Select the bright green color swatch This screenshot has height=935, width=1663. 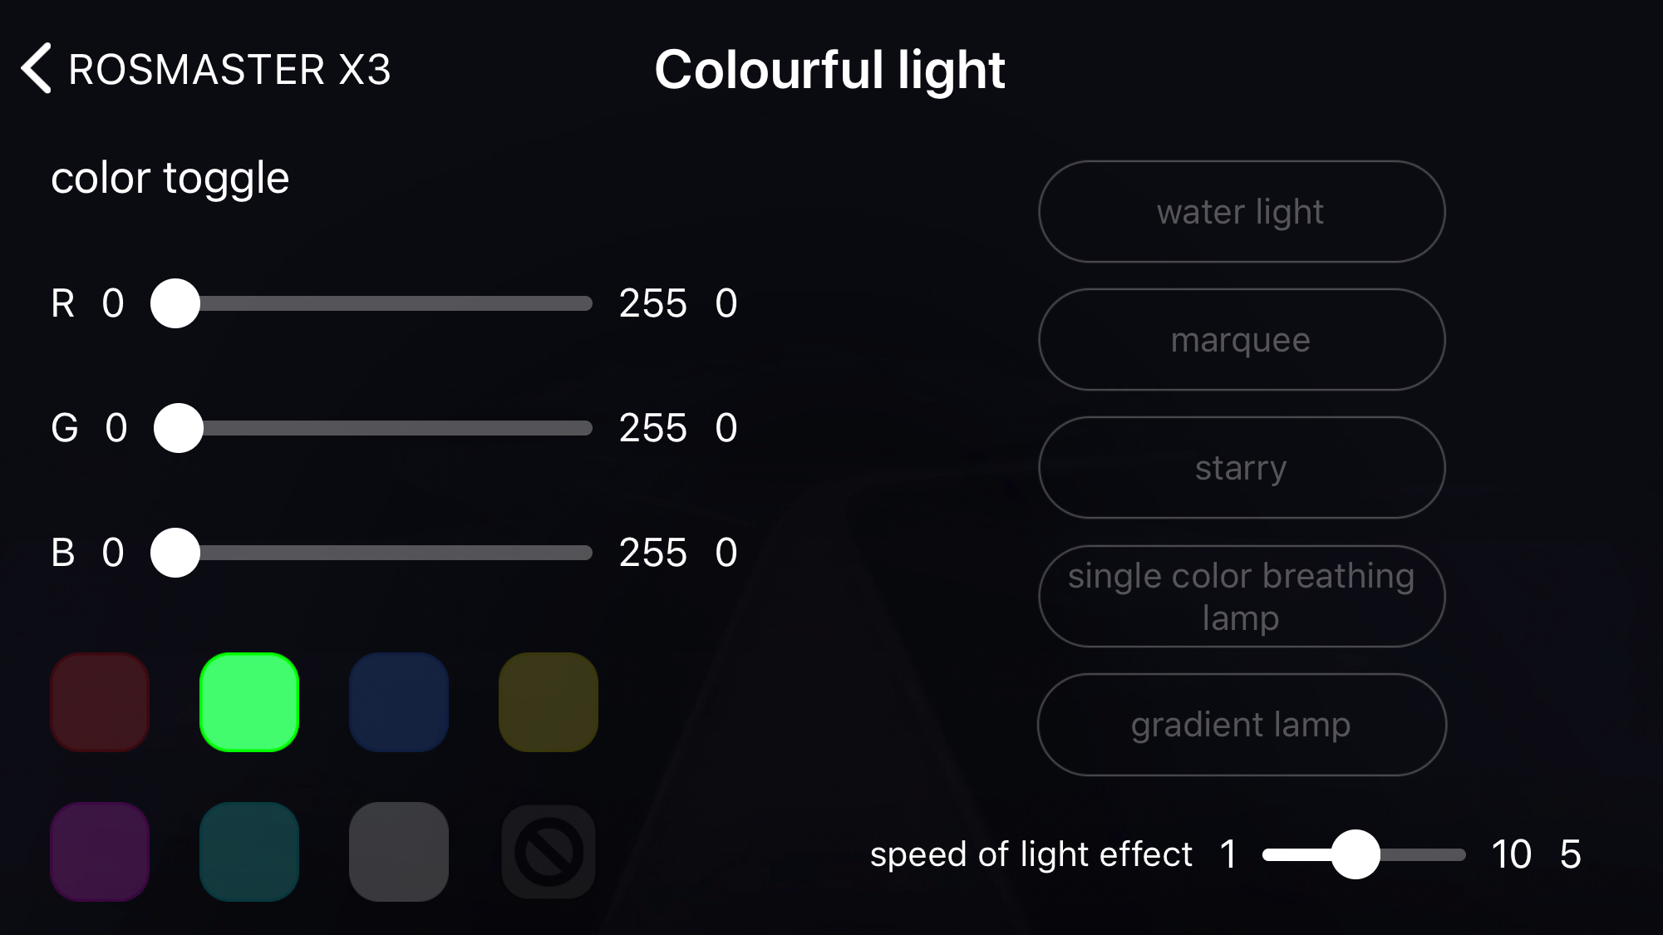[x=249, y=702]
